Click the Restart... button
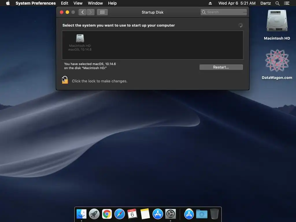296x222 pixels. [x=221, y=67]
